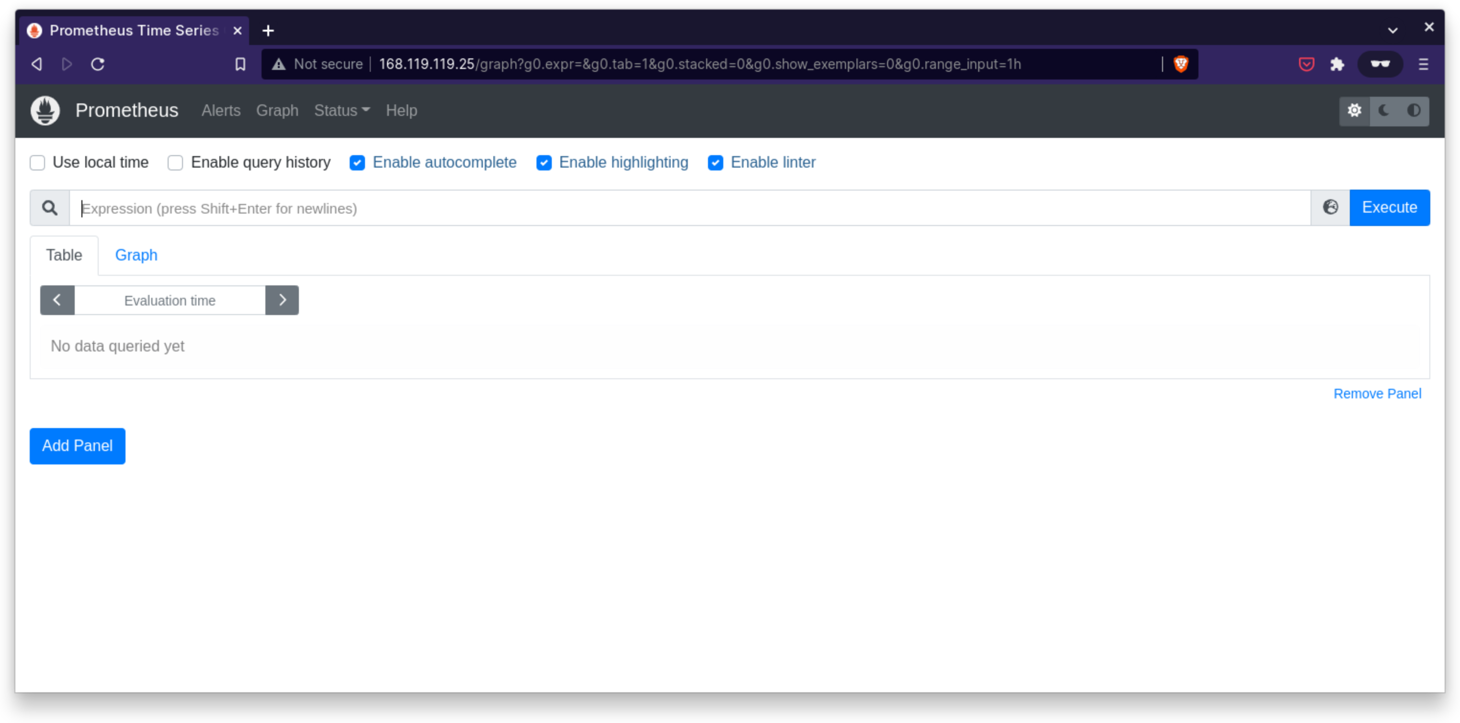
Task: Step back evaluation time with left chevron
Action: 57,300
